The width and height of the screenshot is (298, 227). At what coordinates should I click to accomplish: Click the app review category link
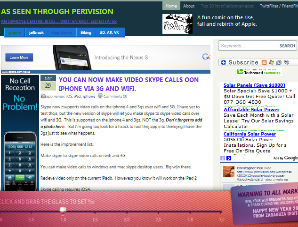tap(55, 96)
